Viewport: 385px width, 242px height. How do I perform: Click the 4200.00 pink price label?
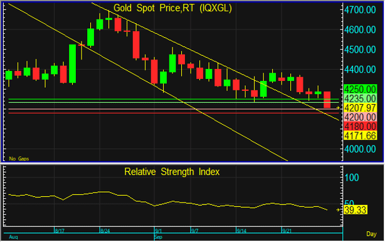coord(361,117)
